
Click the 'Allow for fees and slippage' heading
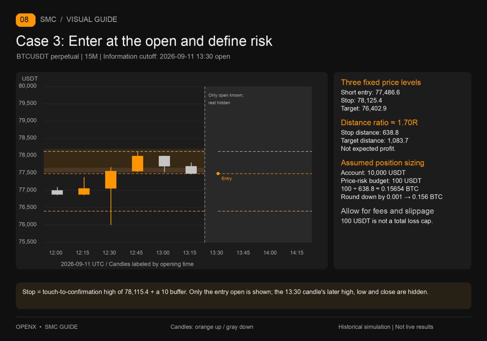pos(388,211)
